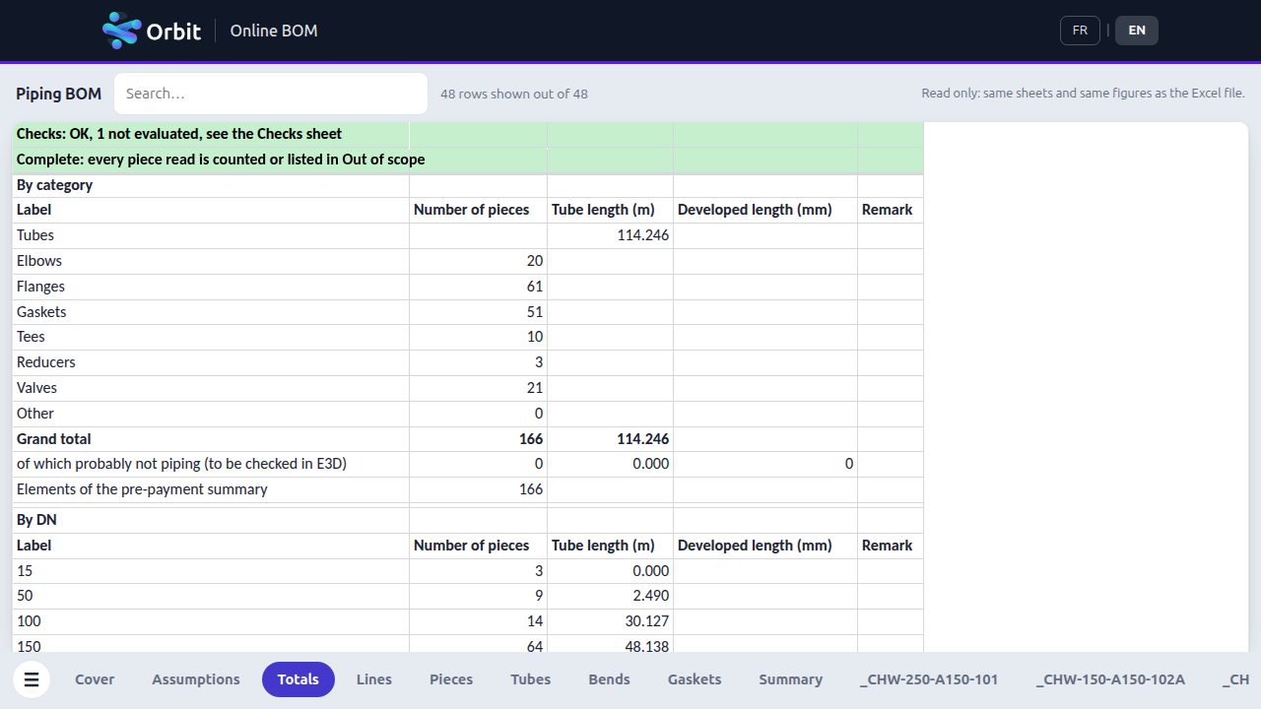Click the DN 150 piece count 64
Image resolution: width=1261 pixels, height=709 pixels.
click(x=535, y=646)
